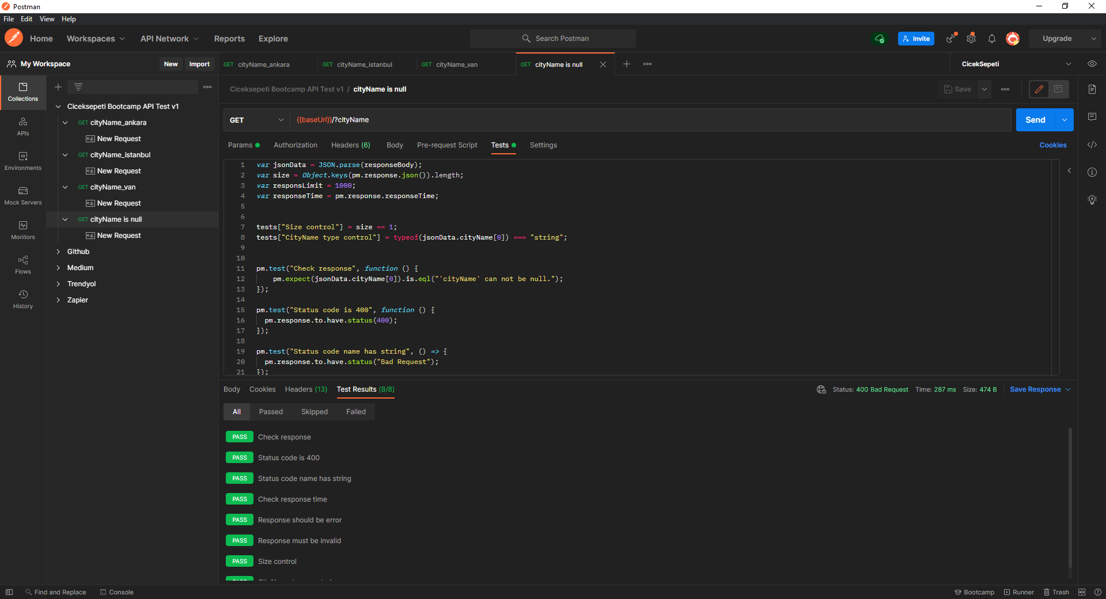
Task: Open the Mock Servers panel
Action: 22,196
